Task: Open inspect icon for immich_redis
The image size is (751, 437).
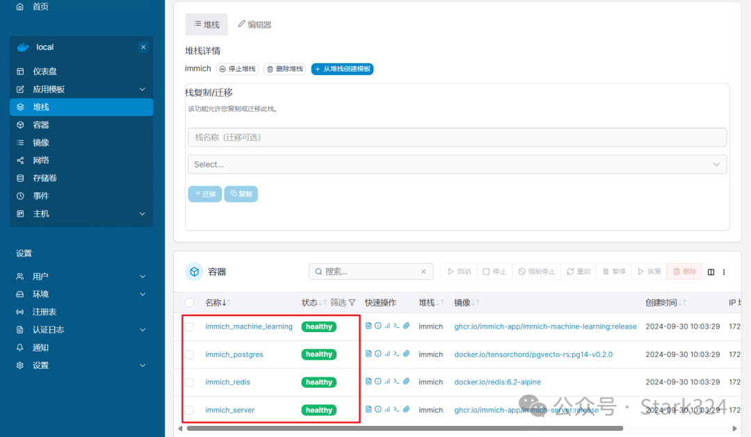Action: tap(378, 381)
